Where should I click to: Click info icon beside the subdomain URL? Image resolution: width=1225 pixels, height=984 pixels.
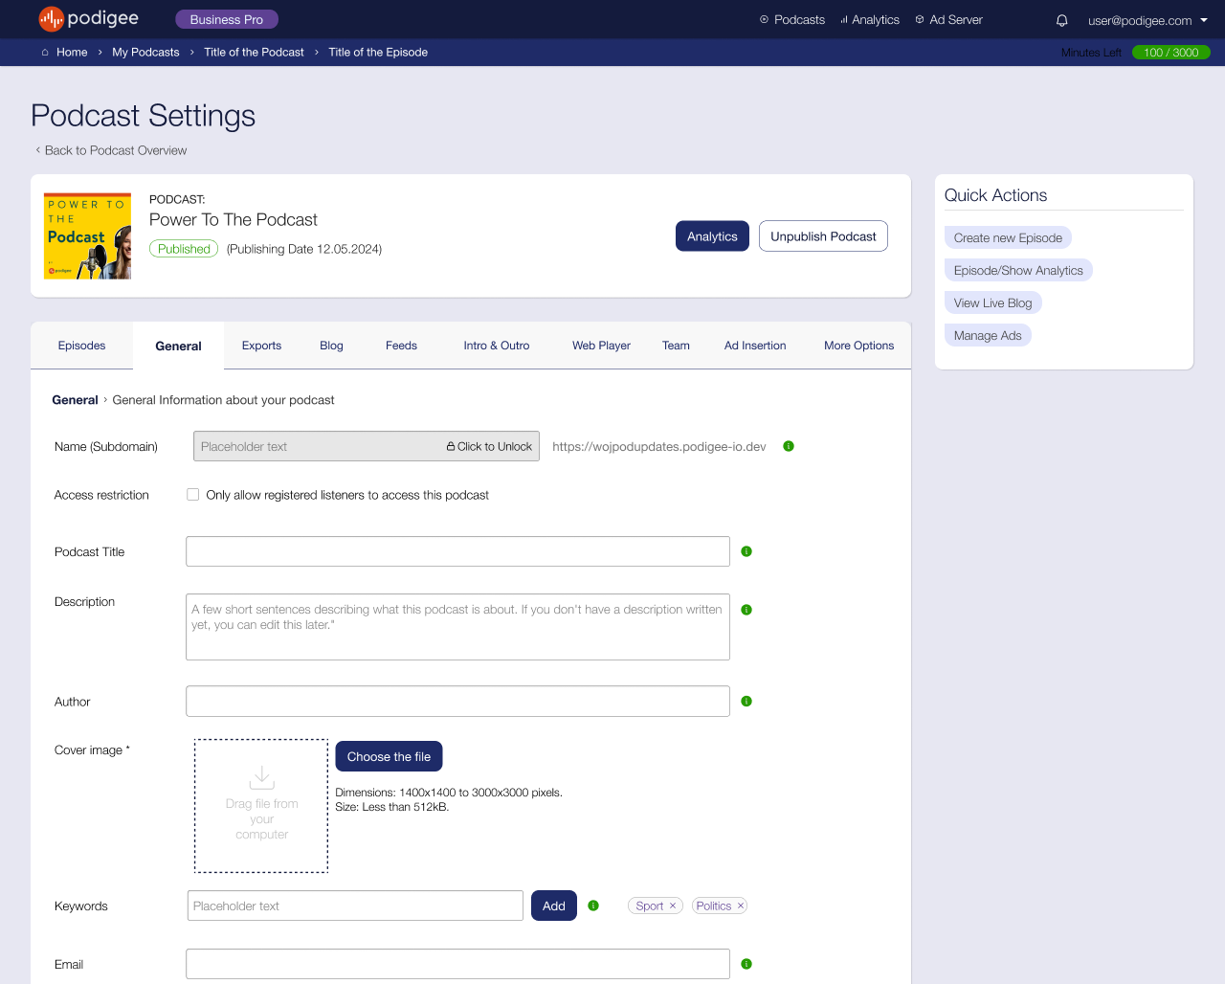789,446
